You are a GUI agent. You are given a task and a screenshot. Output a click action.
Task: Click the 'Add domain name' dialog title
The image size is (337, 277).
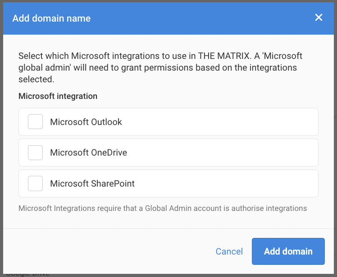(51, 18)
